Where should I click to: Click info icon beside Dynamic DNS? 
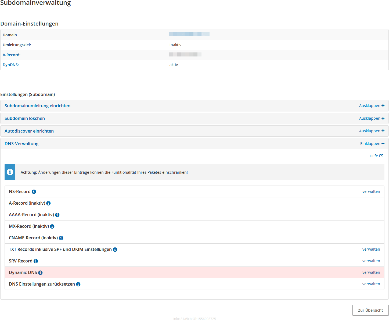click(x=40, y=273)
